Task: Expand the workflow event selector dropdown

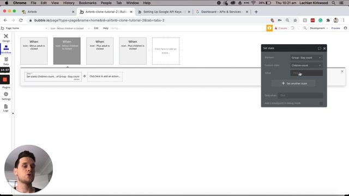Action: [x=70, y=28]
